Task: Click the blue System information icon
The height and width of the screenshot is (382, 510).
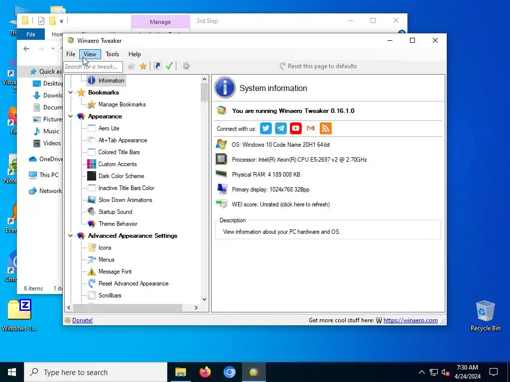Action: pyautogui.click(x=225, y=88)
